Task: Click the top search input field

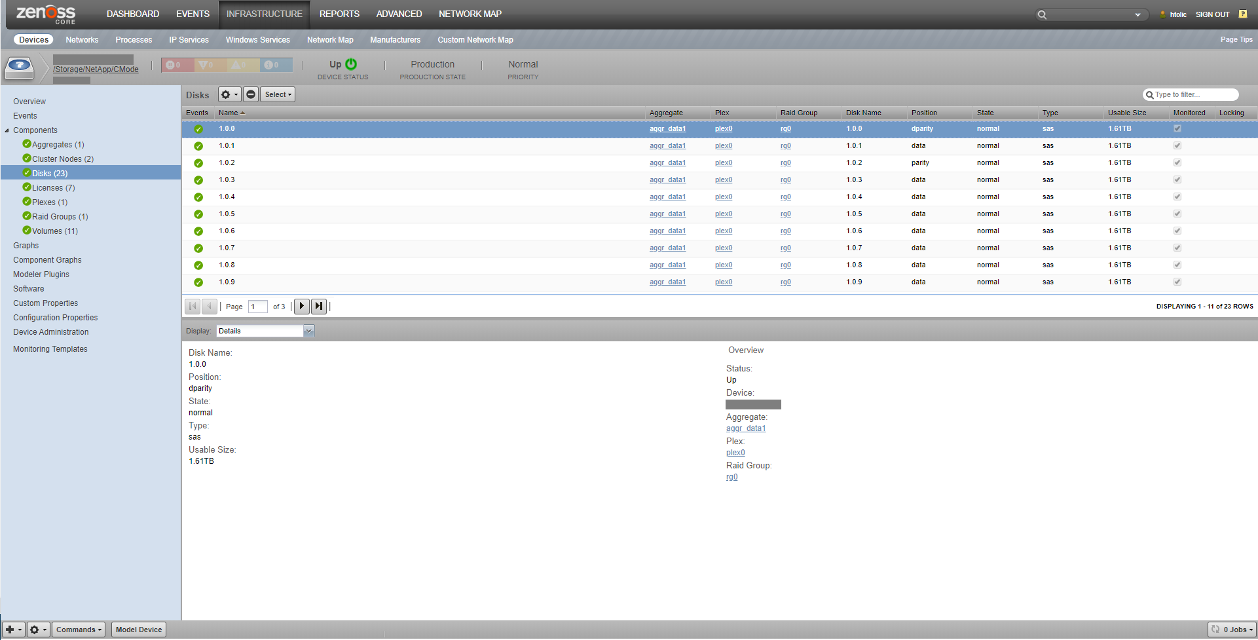Action: pos(1091,14)
